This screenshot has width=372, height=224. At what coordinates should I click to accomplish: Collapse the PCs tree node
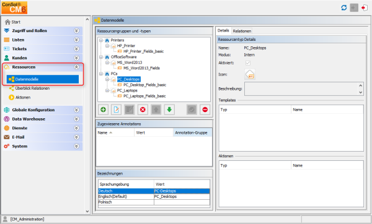click(101, 74)
